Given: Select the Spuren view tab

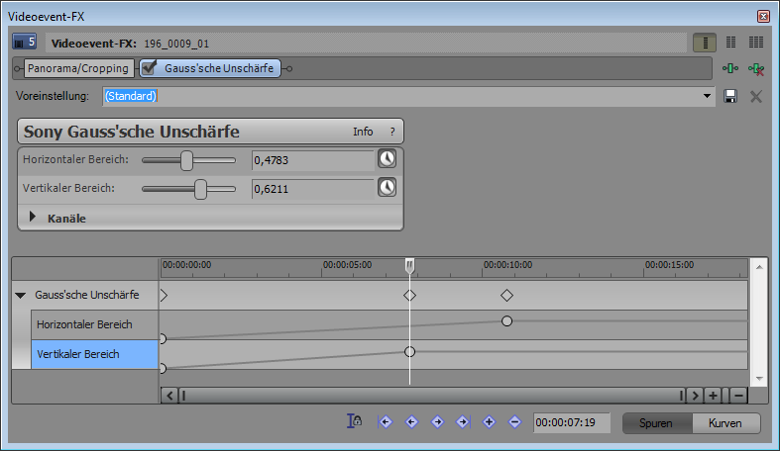Looking at the screenshot, I should (x=656, y=423).
